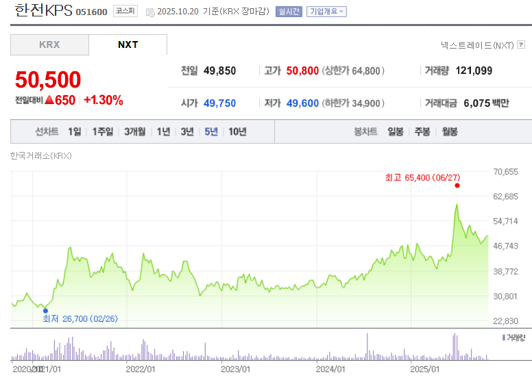This screenshot has width=532, height=382.
Task: Click the 46,743 y-axis label
Action: pos(505,246)
